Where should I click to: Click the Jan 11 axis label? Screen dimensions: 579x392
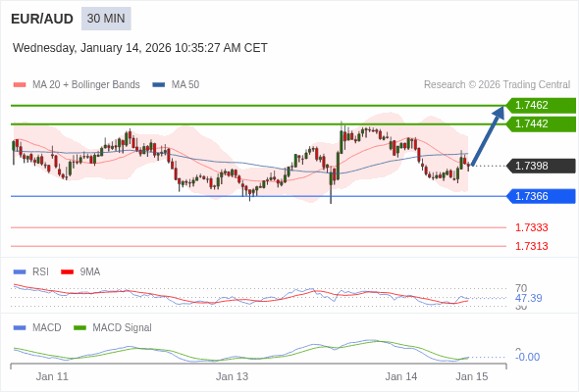coord(52,377)
